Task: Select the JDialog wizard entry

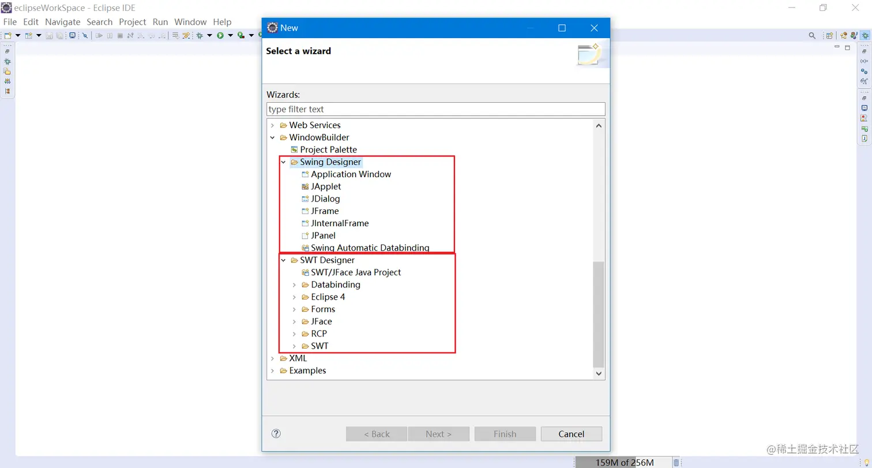Action: (325, 199)
